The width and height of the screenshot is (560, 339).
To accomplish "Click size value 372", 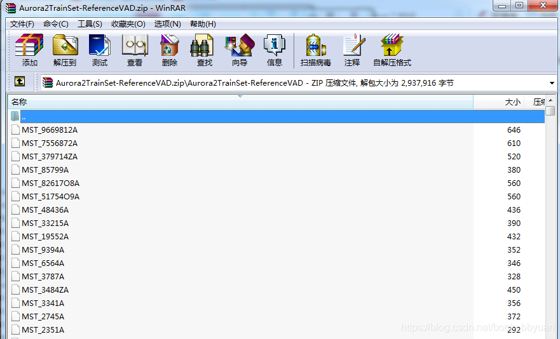I will pyautogui.click(x=514, y=317).
